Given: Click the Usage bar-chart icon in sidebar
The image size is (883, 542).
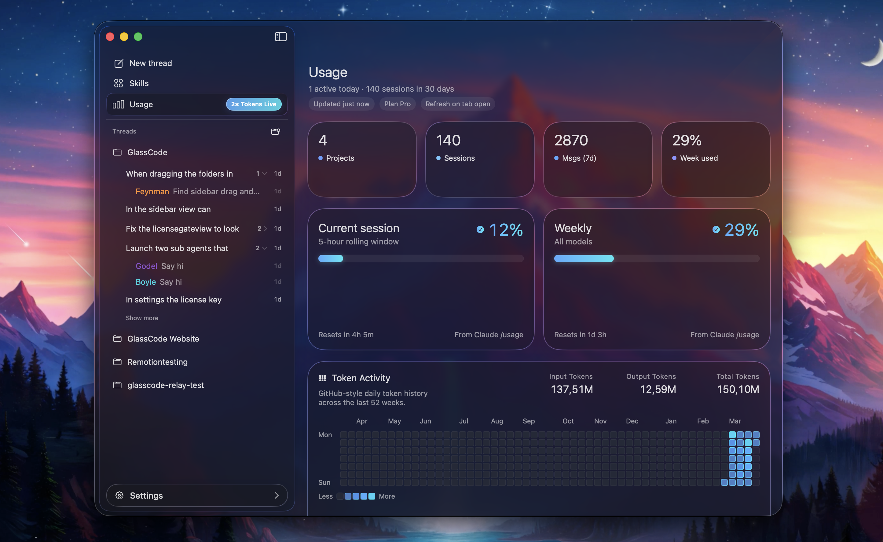Looking at the screenshot, I should tap(119, 104).
